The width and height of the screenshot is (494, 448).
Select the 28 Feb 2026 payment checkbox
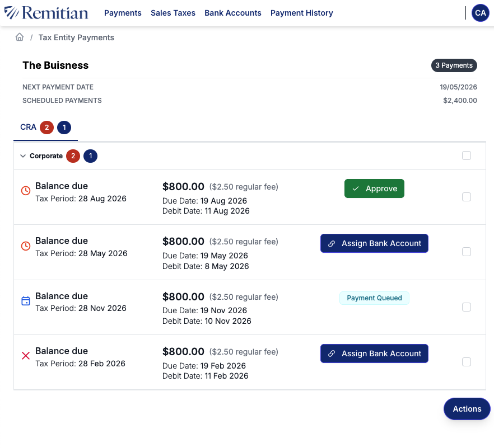tap(466, 362)
